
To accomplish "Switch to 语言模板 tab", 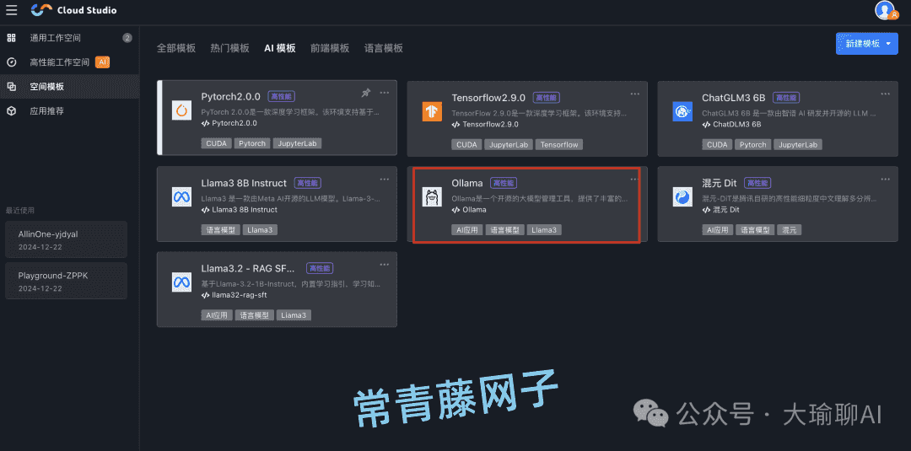I will point(384,48).
